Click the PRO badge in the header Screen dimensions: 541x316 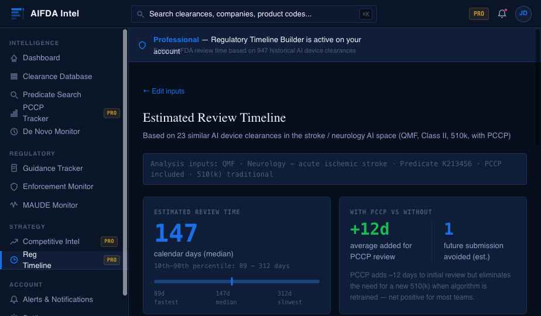pyautogui.click(x=478, y=13)
